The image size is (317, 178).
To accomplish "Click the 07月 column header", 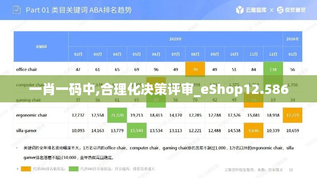I will tap(176, 54).
